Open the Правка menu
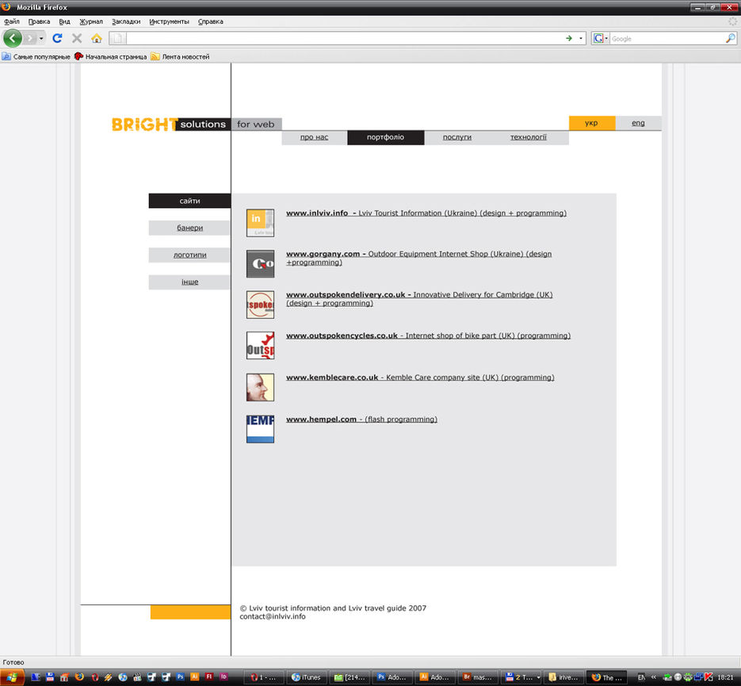 coord(39,21)
